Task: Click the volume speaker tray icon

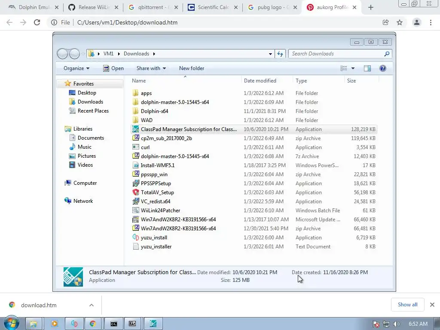Action: click(x=396, y=324)
